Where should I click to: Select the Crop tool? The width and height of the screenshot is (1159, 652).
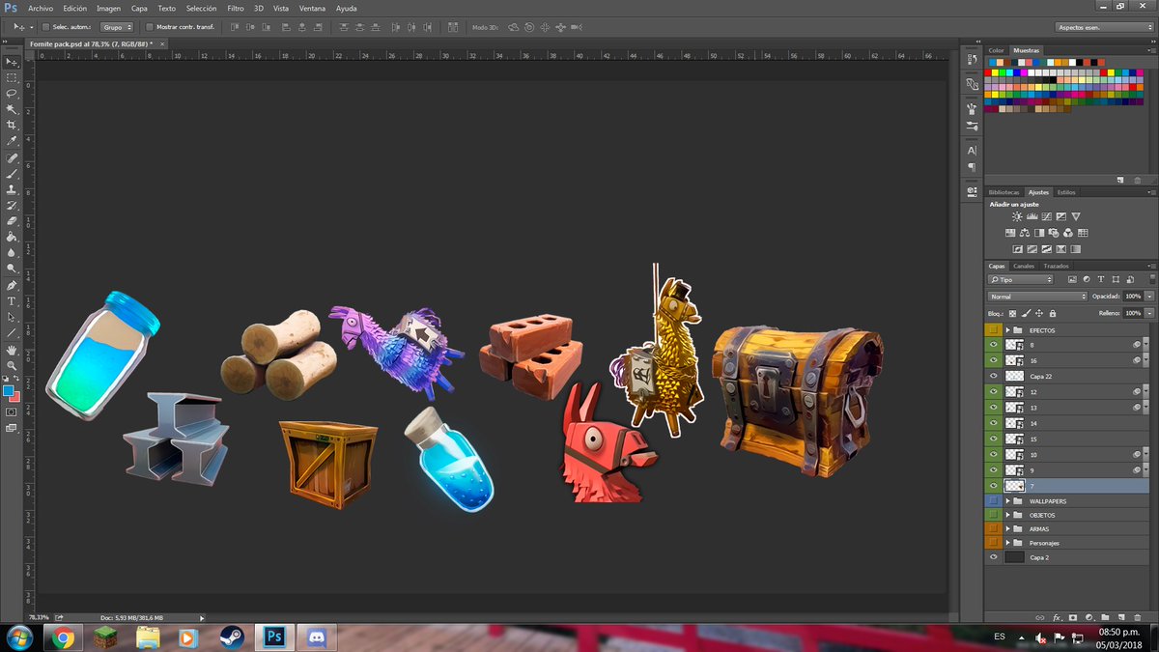click(13, 126)
